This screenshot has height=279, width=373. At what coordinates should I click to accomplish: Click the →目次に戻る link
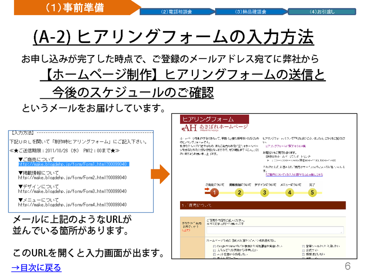36,268
